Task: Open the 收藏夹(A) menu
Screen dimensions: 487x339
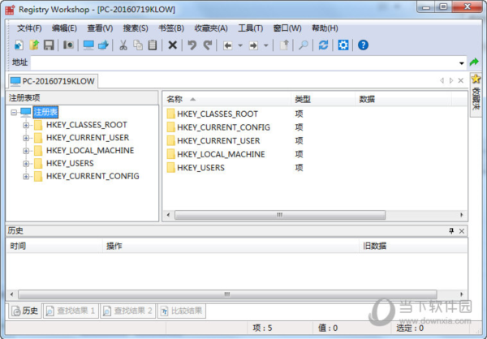Action: 211,28
